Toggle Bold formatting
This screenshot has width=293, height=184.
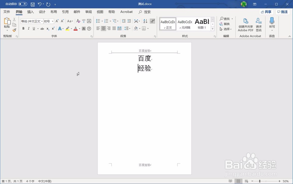coord(23,29)
